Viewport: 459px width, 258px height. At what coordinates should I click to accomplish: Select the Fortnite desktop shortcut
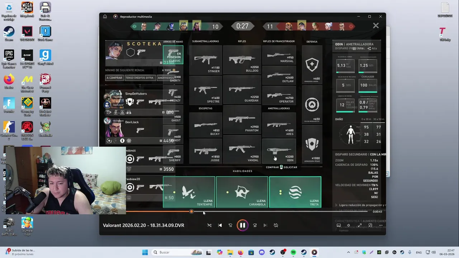click(9, 105)
